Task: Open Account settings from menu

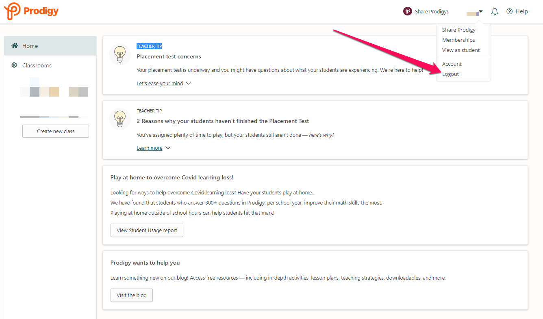Action: click(x=452, y=64)
